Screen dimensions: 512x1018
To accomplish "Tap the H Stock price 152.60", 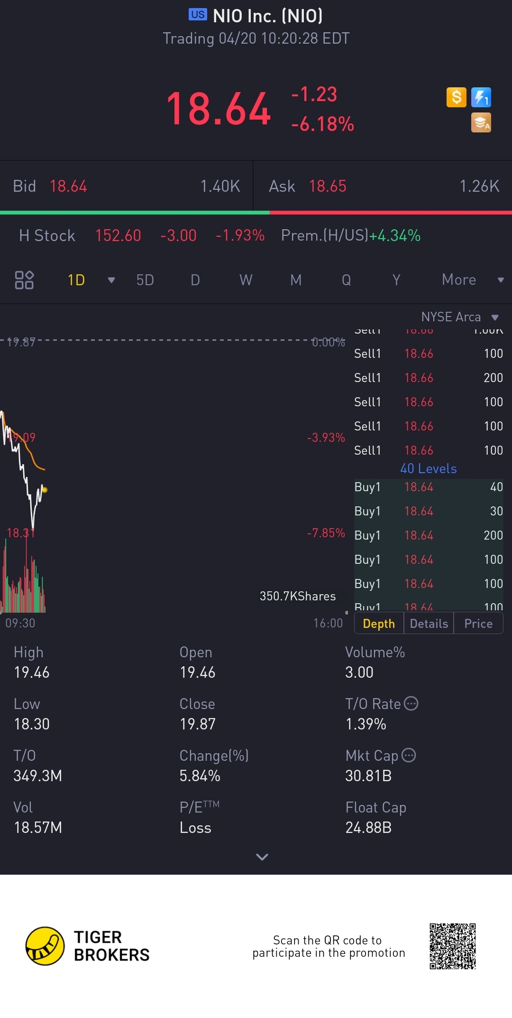I will 118,236.
